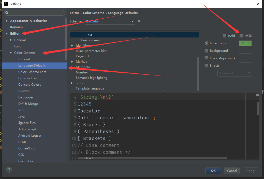Enable the Bold checkbox

click(225, 36)
